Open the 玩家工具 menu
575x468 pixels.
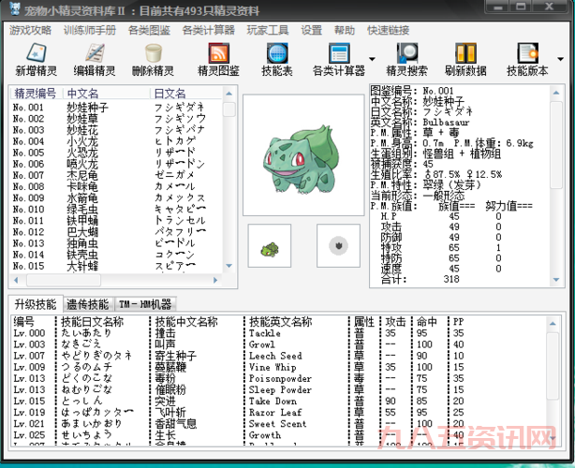coord(267,30)
